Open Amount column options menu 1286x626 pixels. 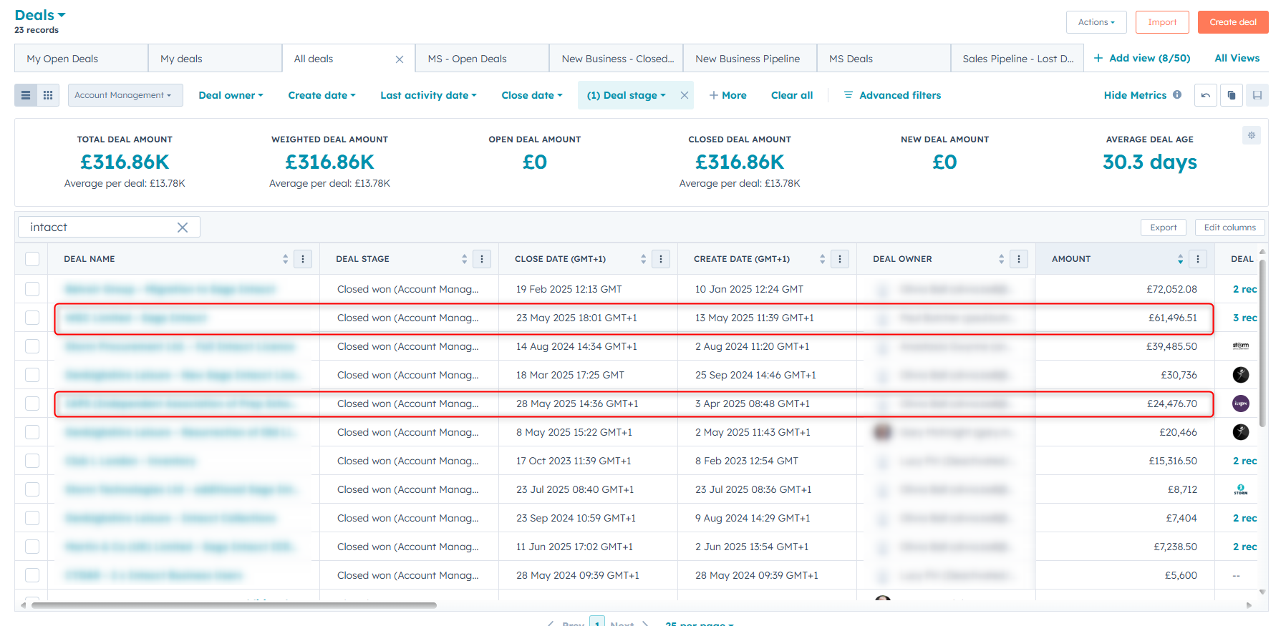coord(1198,259)
